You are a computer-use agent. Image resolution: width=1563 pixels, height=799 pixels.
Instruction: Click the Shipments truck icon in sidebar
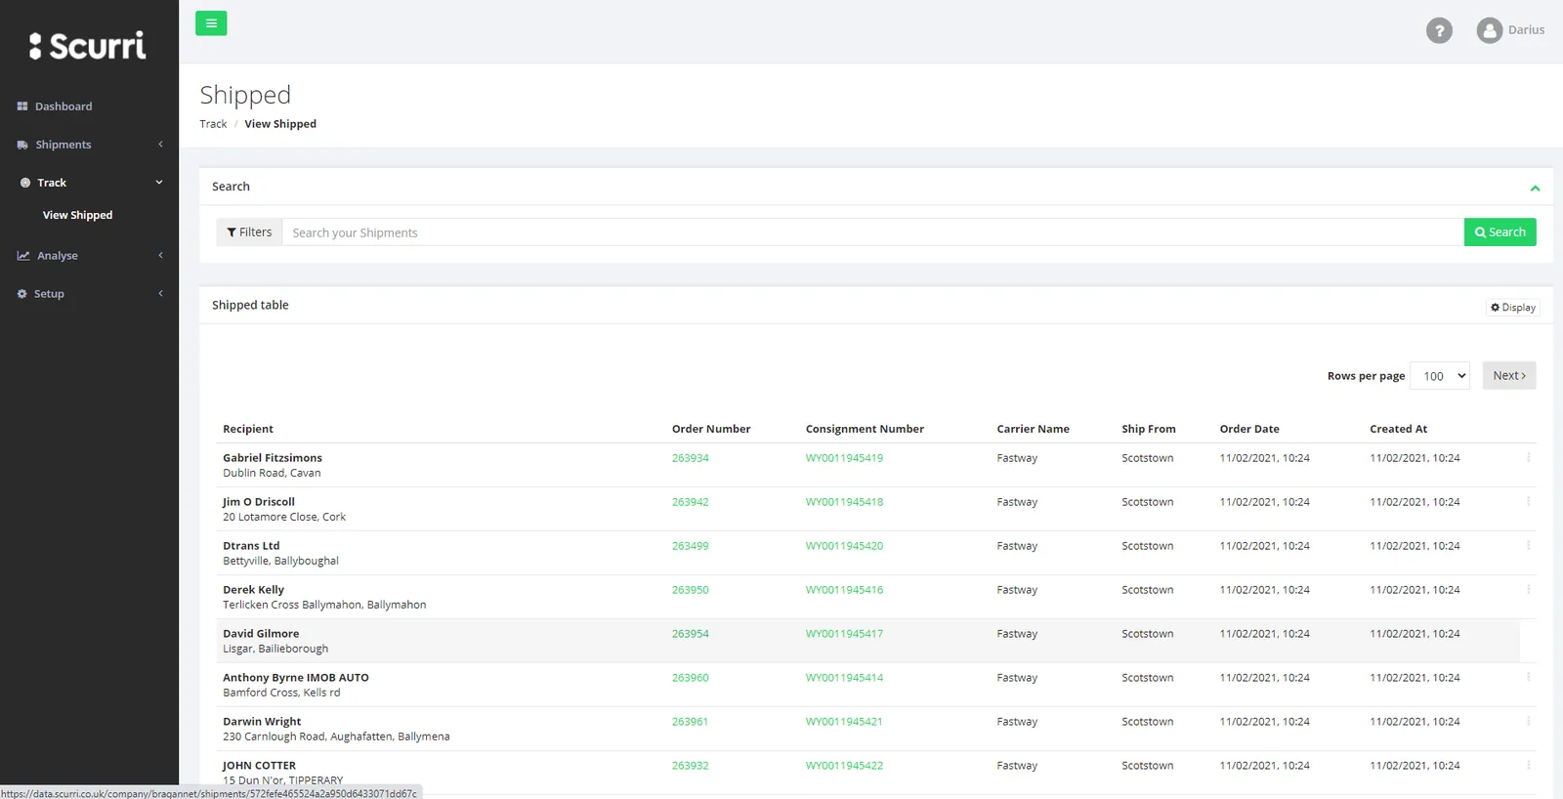tap(22, 145)
